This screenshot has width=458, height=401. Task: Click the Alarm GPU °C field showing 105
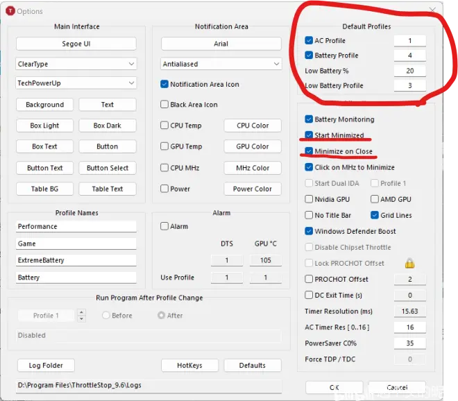pos(266,260)
